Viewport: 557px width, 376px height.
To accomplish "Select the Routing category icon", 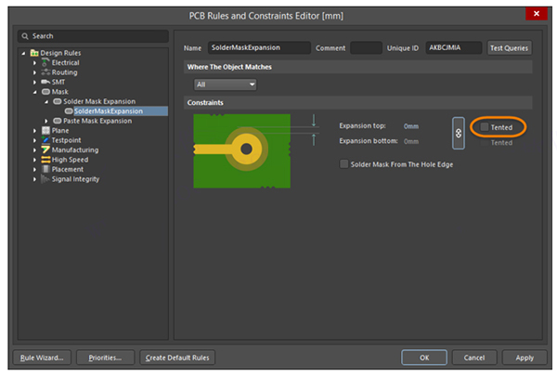I will [45, 72].
